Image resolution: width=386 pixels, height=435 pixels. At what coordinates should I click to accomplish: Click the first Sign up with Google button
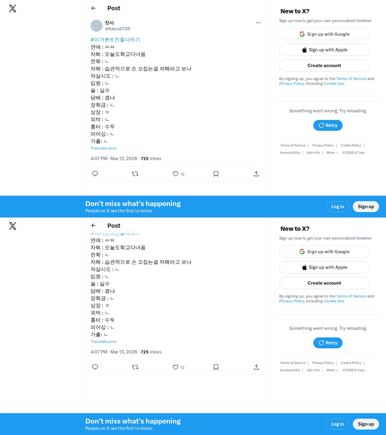point(324,34)
